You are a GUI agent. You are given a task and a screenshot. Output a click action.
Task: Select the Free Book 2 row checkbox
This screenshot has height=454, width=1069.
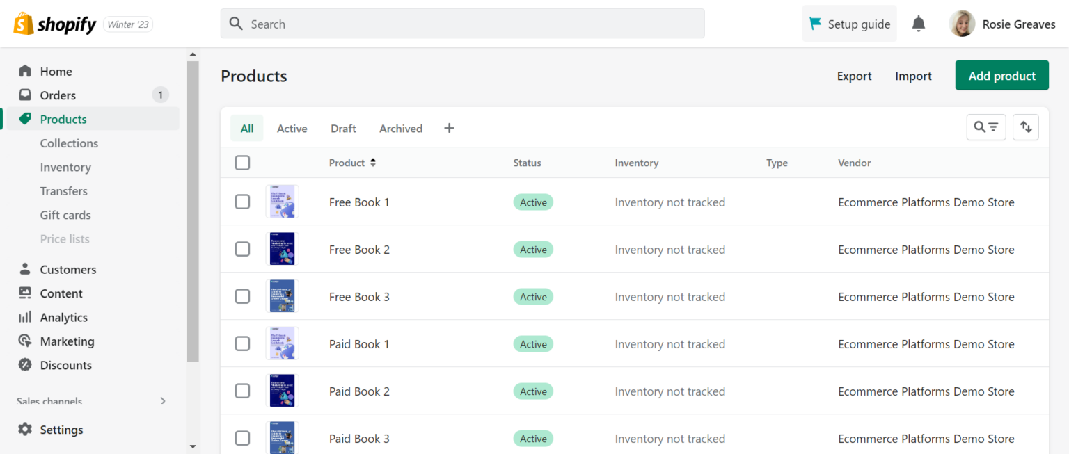pos(242,249)
